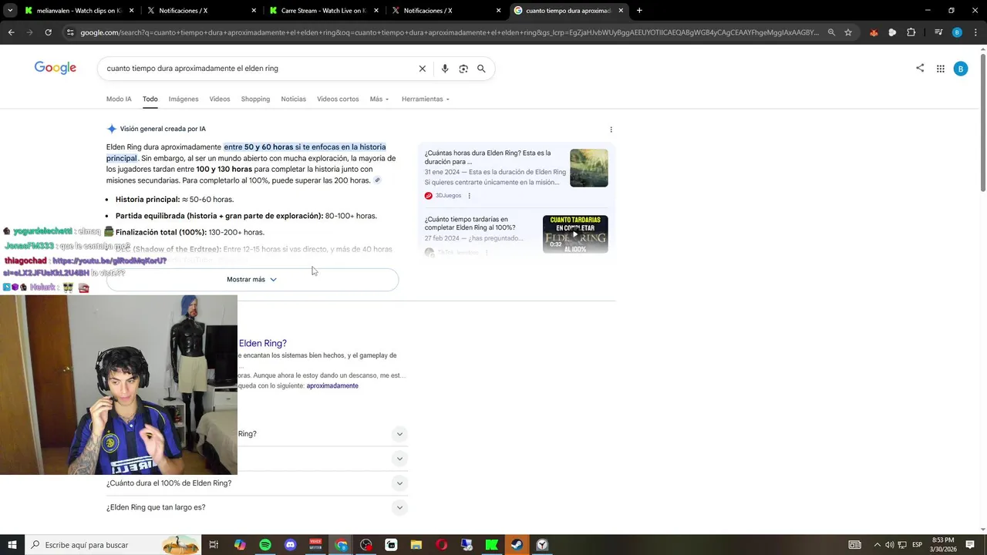The height and width of the screenshot is (555, 987).
Task: Open the 'Elden Ring?' result title link
Action: pos(262,344)
